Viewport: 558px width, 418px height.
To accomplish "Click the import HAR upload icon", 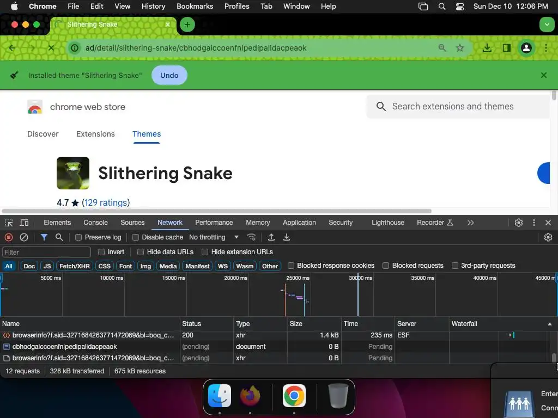I will click(x=271, y=237).
